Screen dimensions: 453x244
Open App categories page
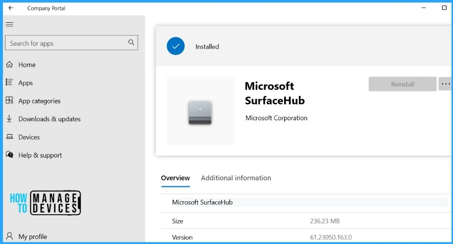tap(39, 101)
